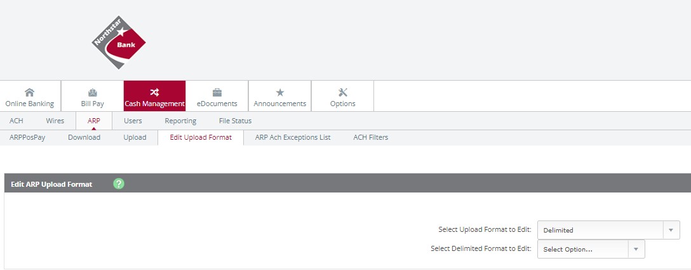Click the Northstar Bank logo
The height and width of the screenshot is (270, 691).
pyautogui.click(x=119, y=43)
